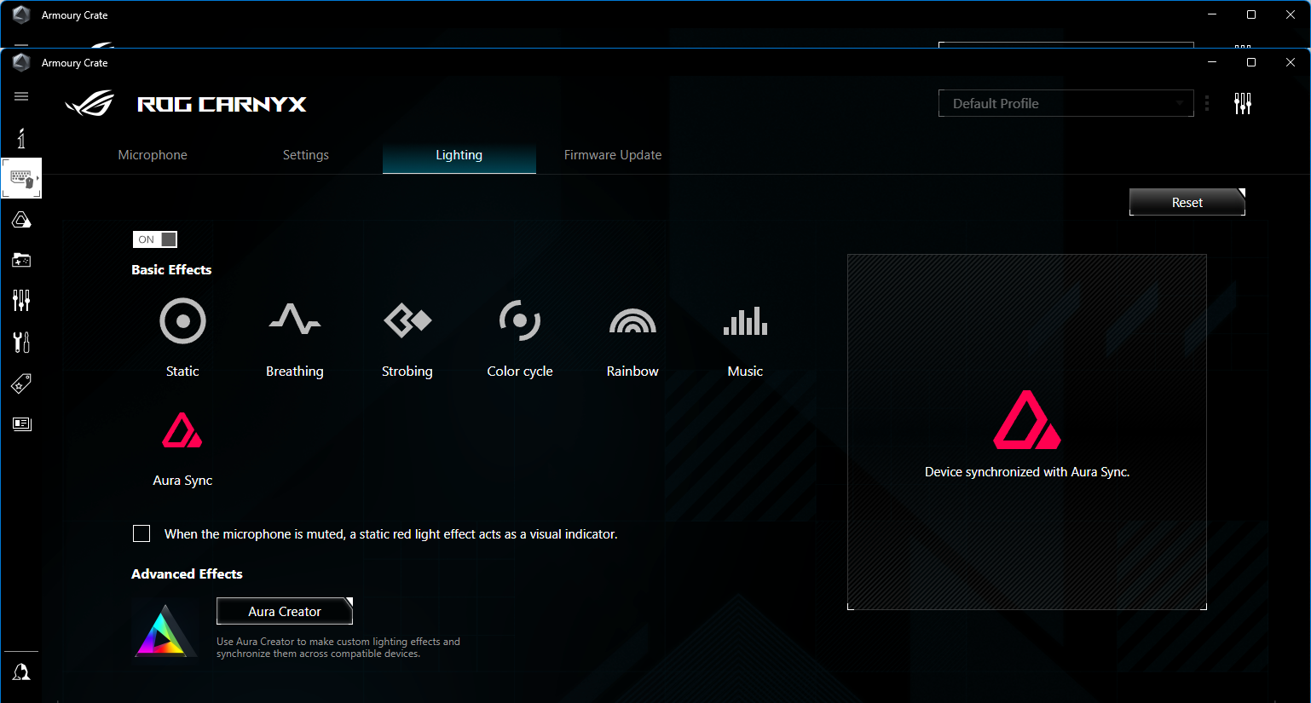Click the Armoury Crate title bar icon

click(x=21, y=62)
